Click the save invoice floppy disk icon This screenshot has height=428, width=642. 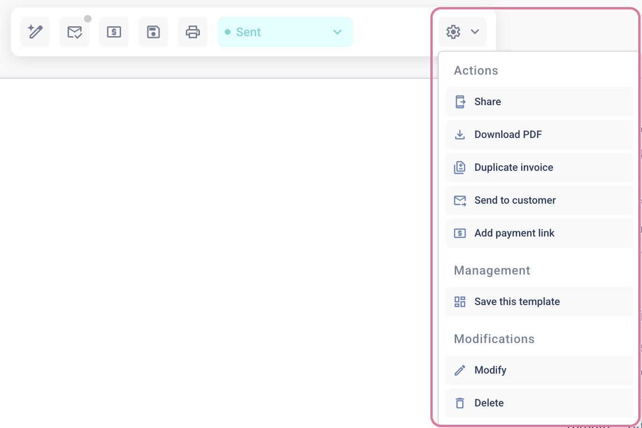pos(153,32)
